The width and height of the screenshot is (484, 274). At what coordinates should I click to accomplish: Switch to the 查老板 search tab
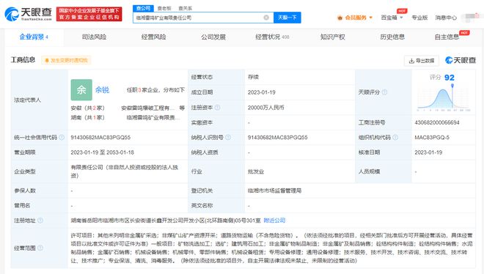tap(164, 8)
